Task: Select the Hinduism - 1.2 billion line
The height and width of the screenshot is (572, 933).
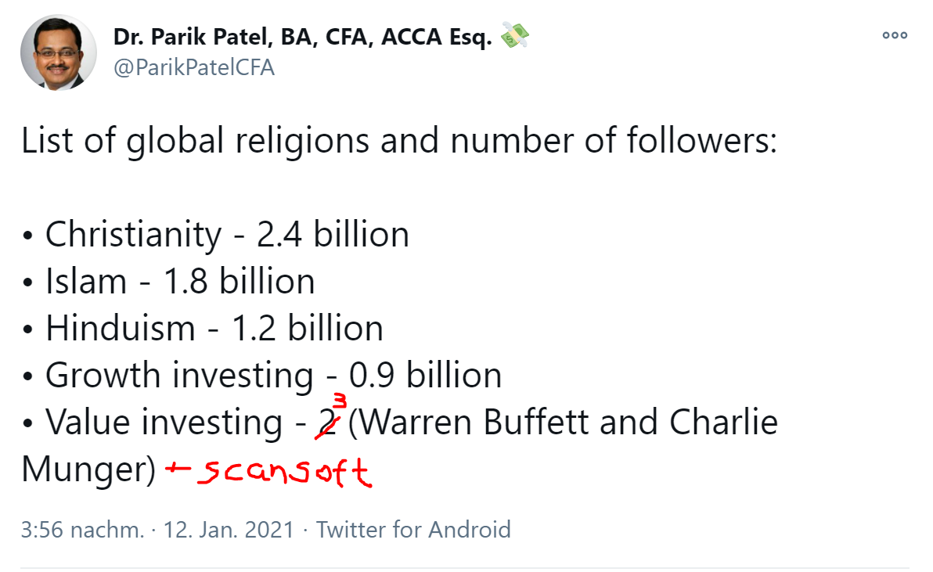Action: point(214,329)
